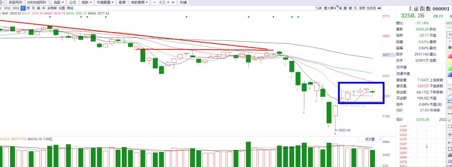452x167 pixels.
Task: Select the freehand curve drawing tool
Action: (449, 89)
